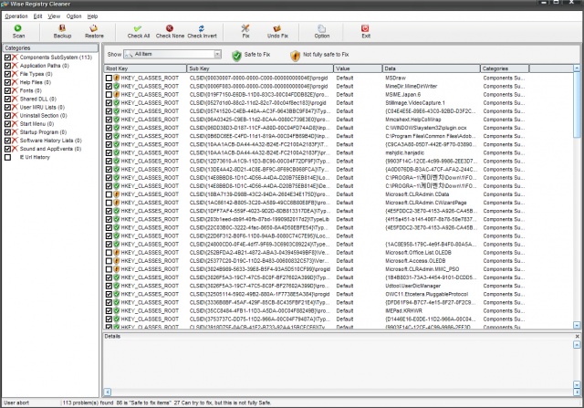The image size is (584, 408).
Task: Click the green Safe to Fix shield
Action: click(x=236, y=56)
